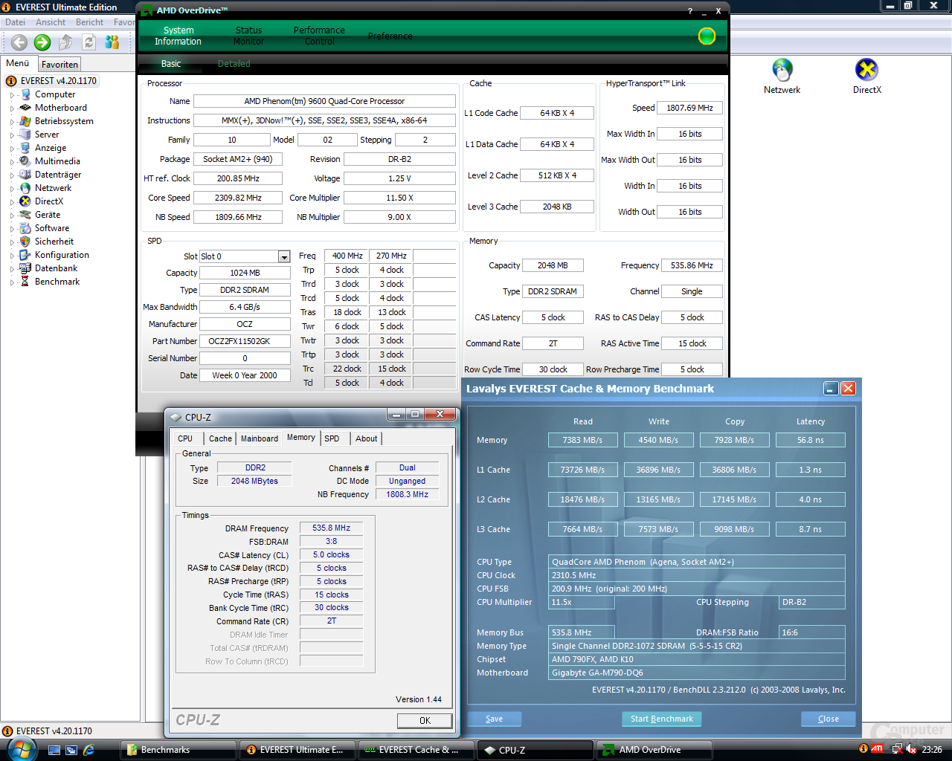Expand the Netzwerk tree node
Image resolution: width=952 pixels, height=761 pixels.
pyautogui.click(x=12, y=189)
